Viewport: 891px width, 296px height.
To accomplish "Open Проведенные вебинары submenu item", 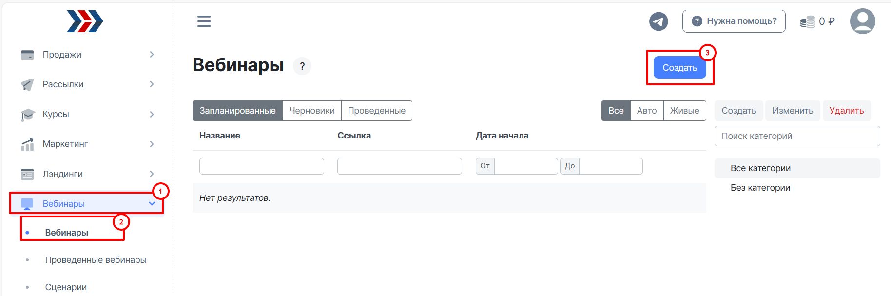I will [x=96, y=260].
